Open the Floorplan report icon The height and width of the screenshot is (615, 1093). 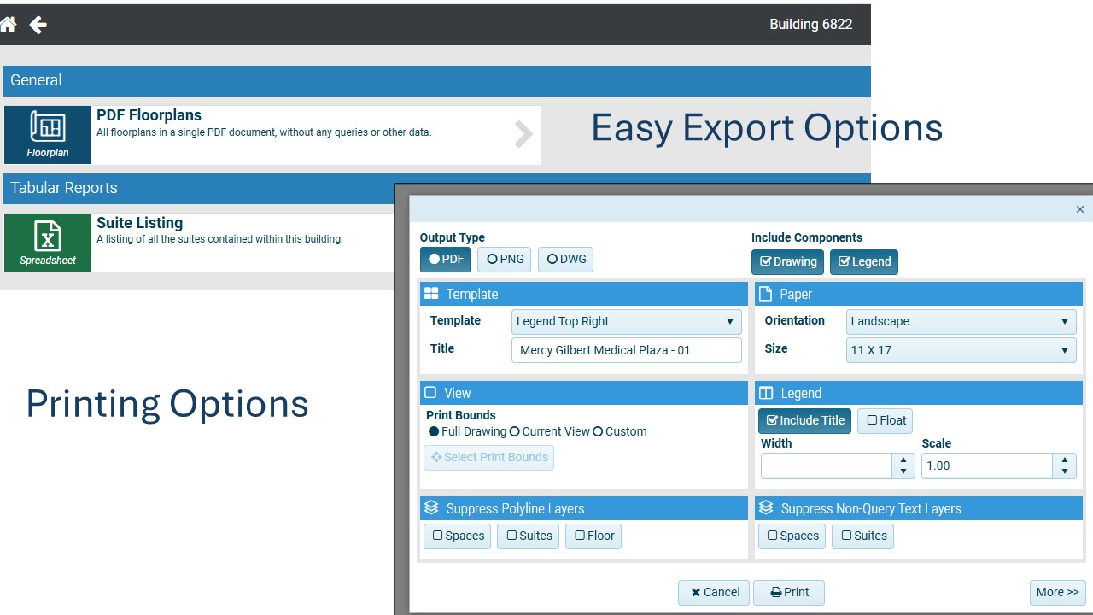point(48,135)
